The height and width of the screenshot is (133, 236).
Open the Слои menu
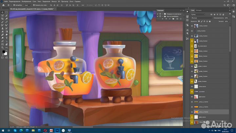coord(34,1)
